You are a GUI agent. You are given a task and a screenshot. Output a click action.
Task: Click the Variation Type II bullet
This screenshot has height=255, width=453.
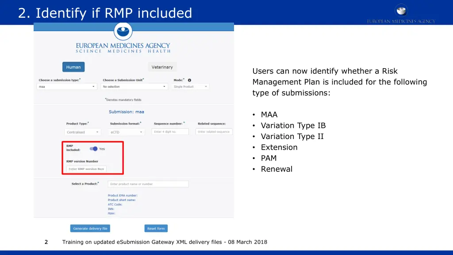click(x=292, y=136)
